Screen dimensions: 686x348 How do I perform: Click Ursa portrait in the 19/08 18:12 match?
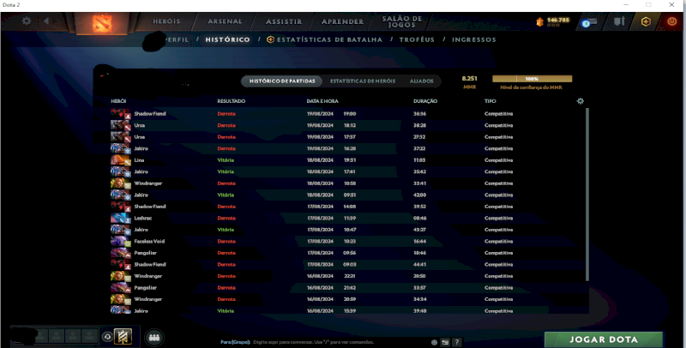click(x=121, y=125)
